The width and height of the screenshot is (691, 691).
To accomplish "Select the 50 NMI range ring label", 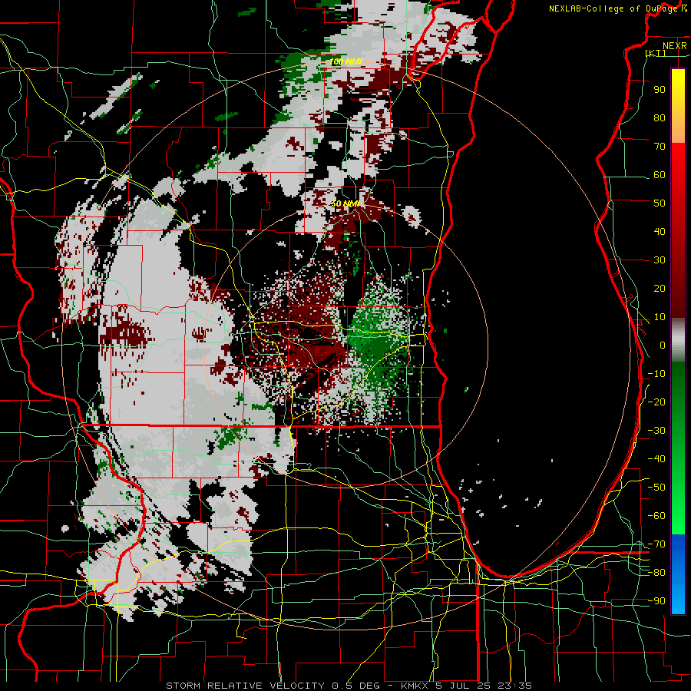I will pyautogui.click(x=345, y=203).
